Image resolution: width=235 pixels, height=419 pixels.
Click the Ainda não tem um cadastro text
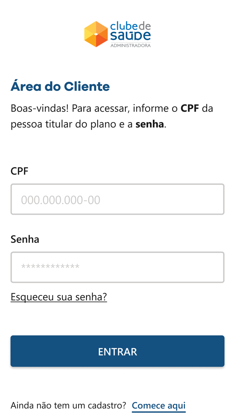(68, 405)
